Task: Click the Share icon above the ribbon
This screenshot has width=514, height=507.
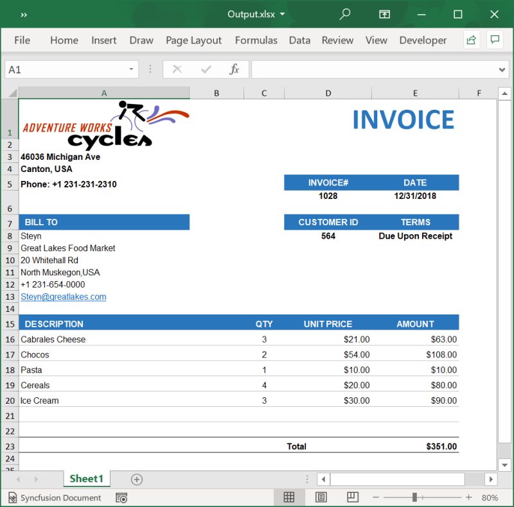Action: (471, 40)
